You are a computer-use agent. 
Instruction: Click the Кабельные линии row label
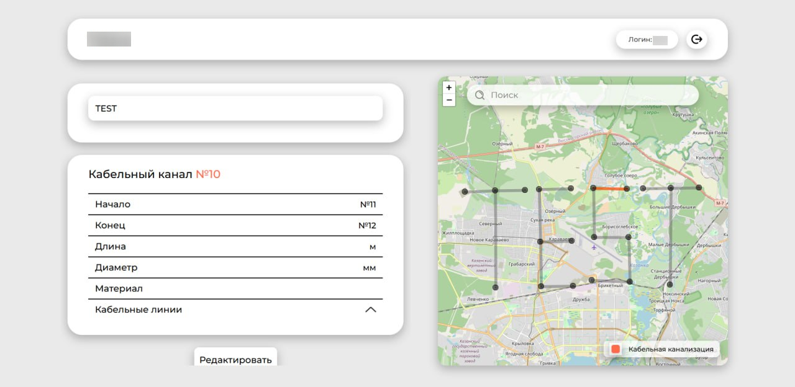point(139,309)
